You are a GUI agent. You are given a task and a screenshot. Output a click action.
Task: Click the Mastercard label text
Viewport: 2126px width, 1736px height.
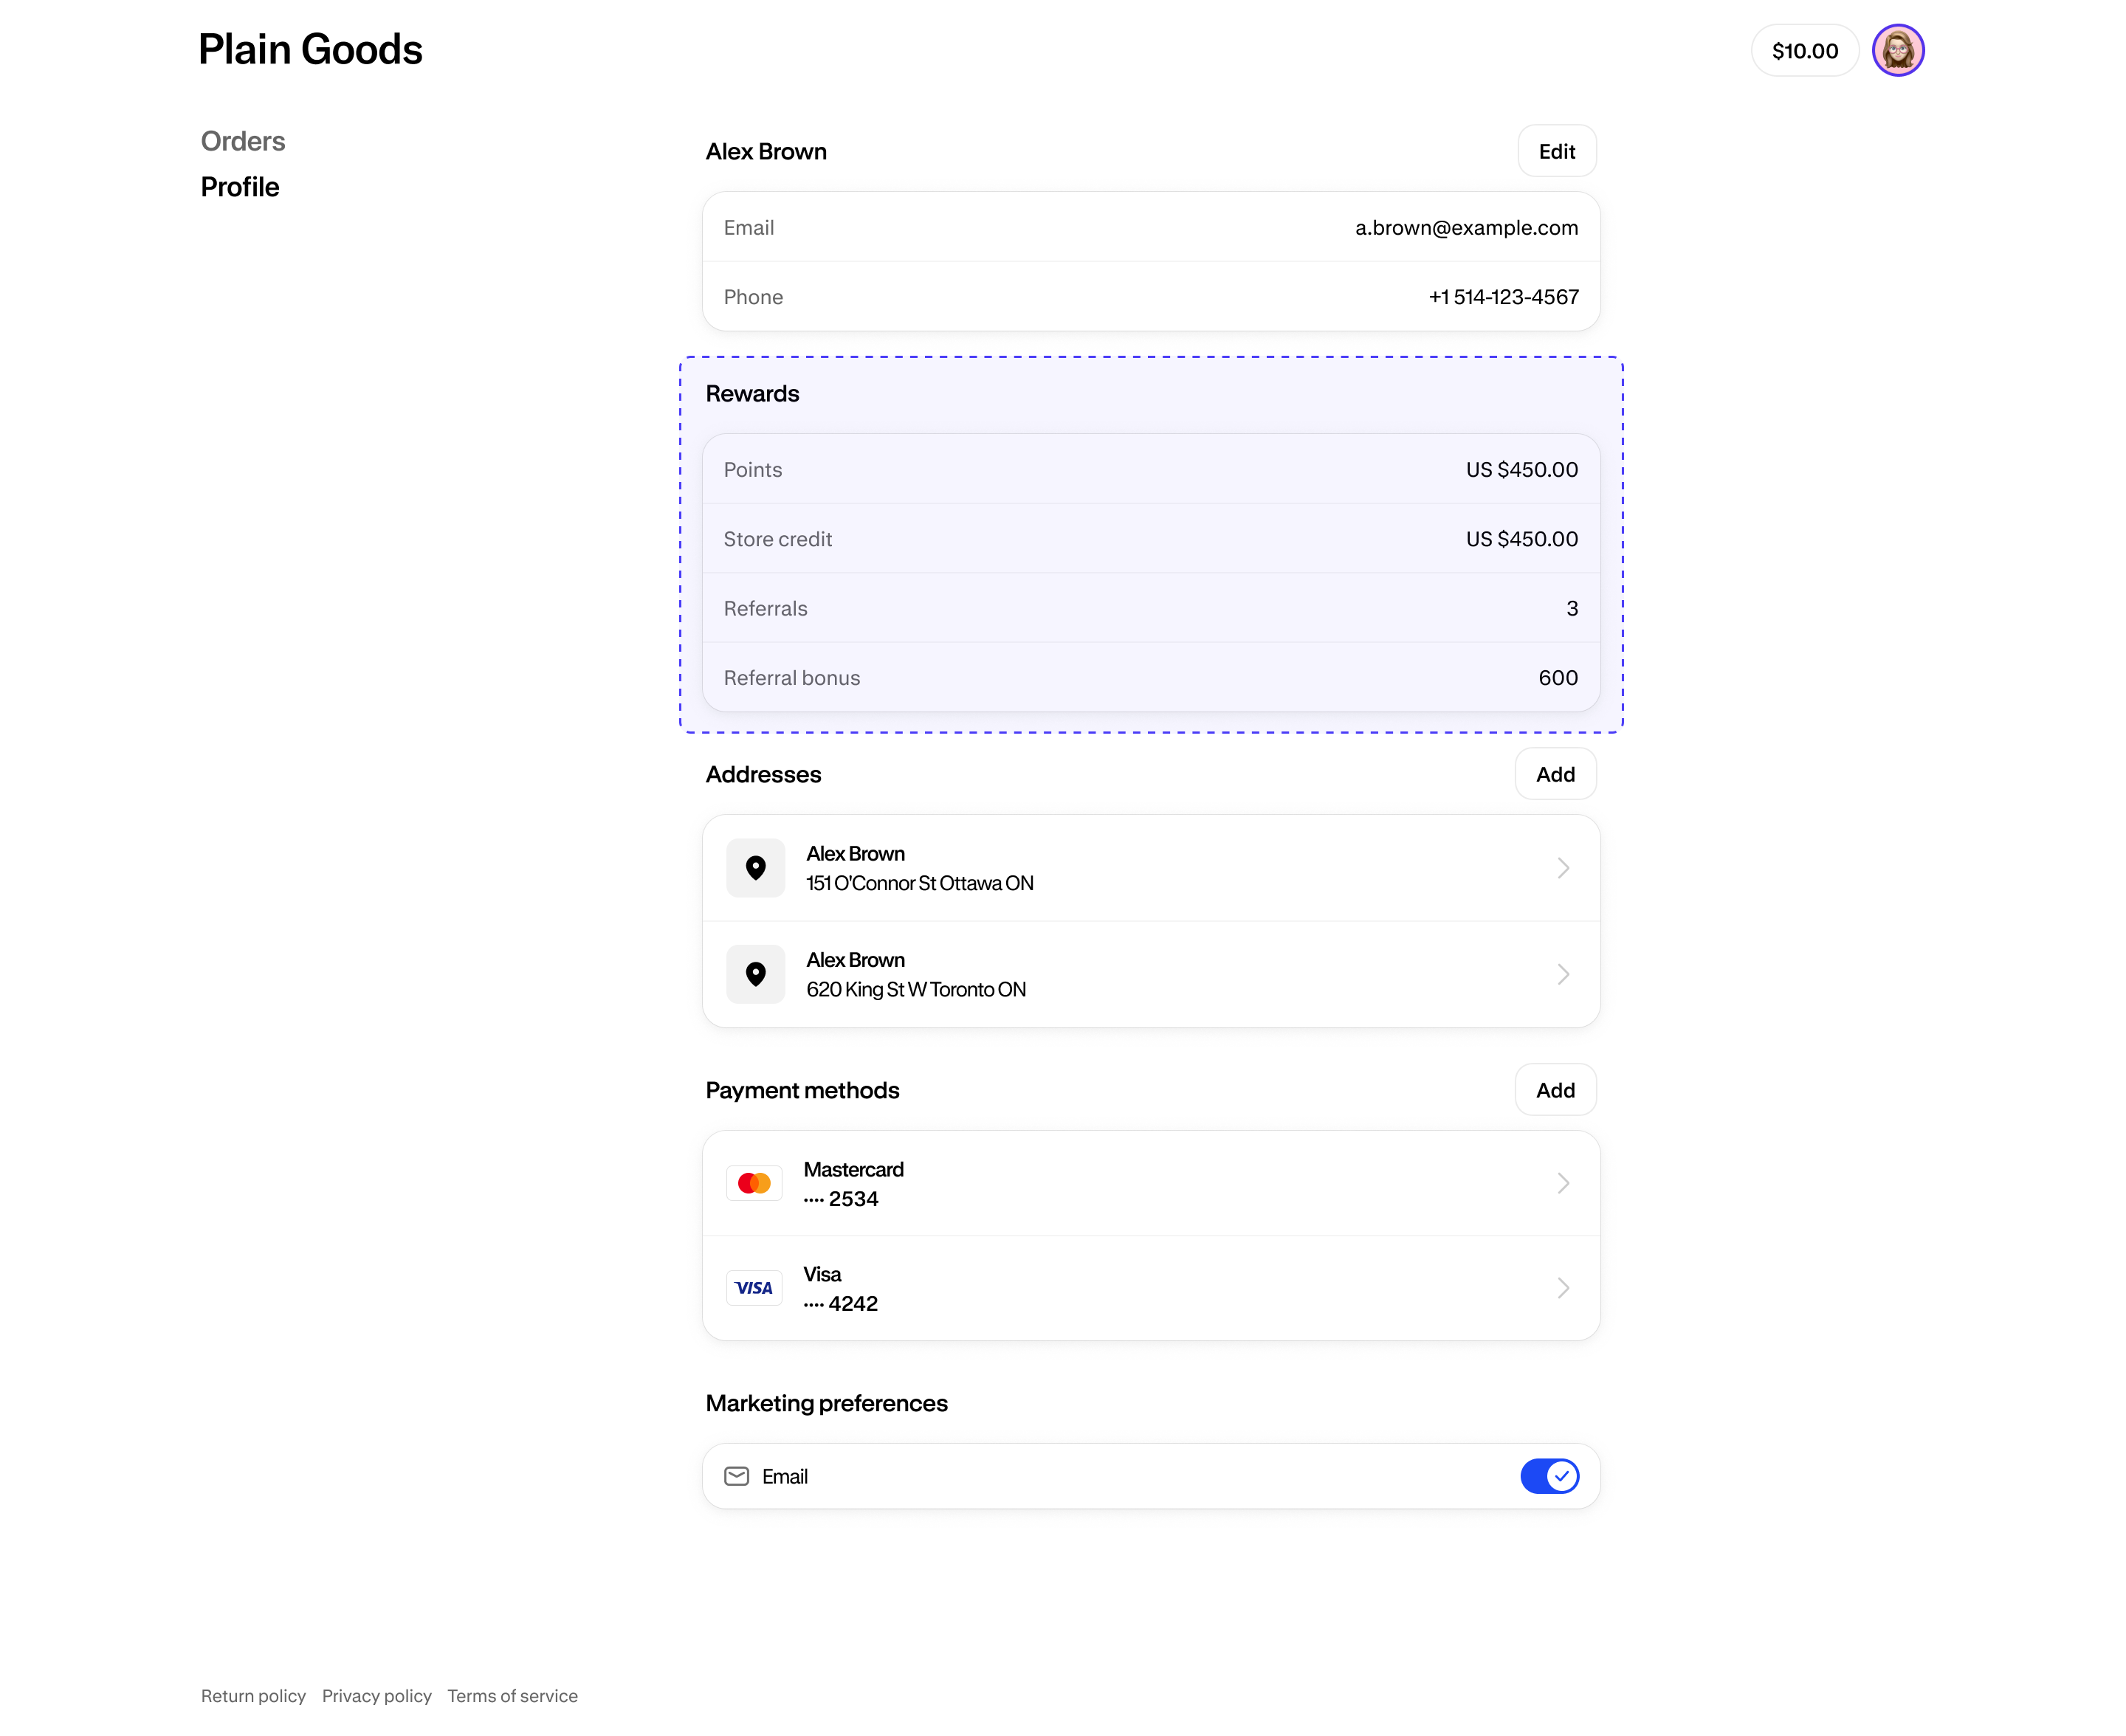pos(853,1169)
